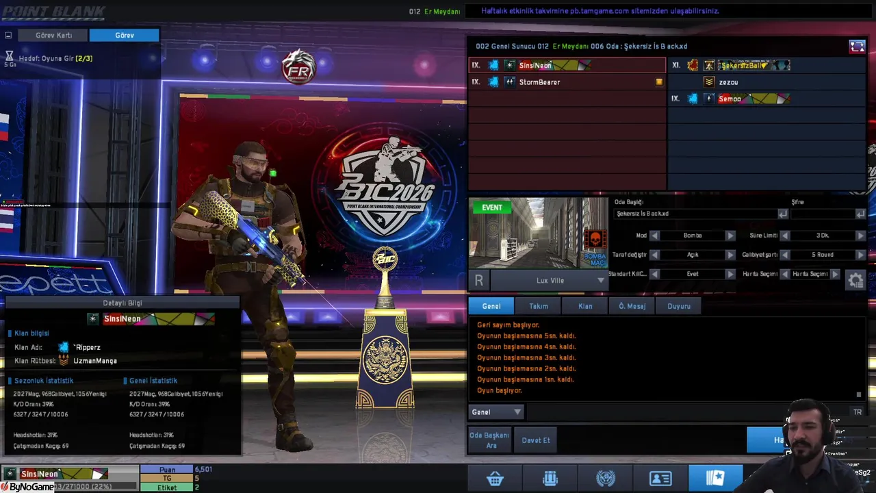The width and height of the screenshot is (876, 493).
Task: Click the chat log scrollbar handle
Action: [859, 394]
